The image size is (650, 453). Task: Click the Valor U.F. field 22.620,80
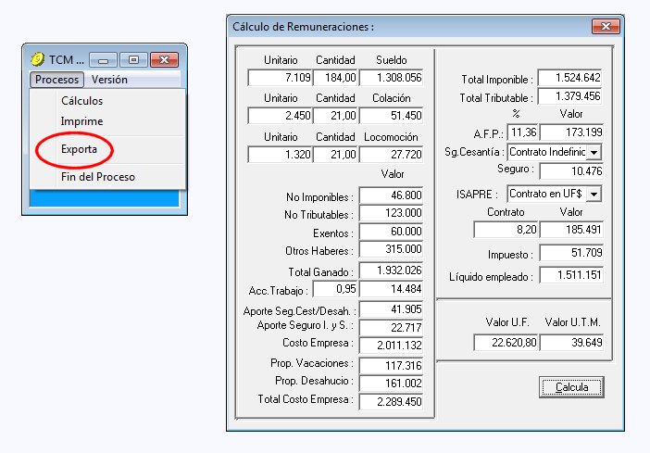[506, 343]
